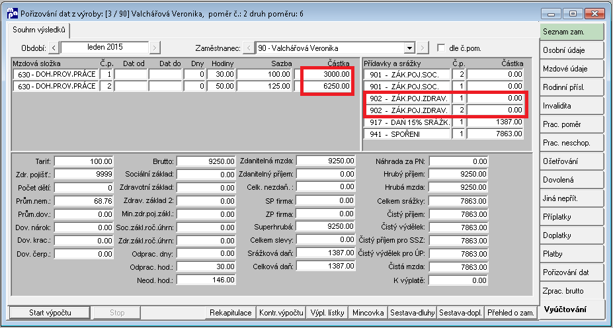The height and width of the screenshot is (328, 613).
Task: Minimize the Pořizování dat window
Action: [552, 14]
